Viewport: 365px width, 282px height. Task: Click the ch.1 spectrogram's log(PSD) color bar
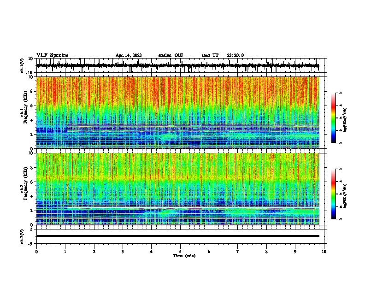tap(333, 118)
